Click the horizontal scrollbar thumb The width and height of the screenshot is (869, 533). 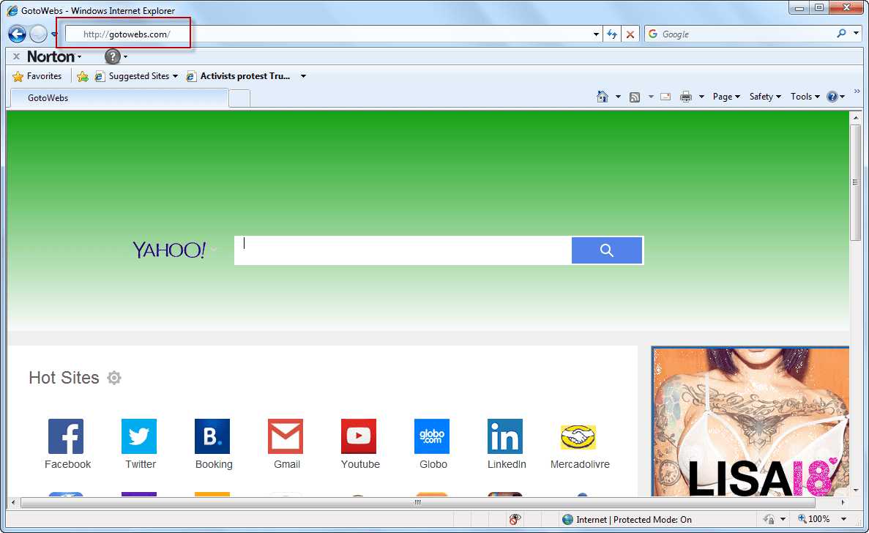[x=418, y=502]
